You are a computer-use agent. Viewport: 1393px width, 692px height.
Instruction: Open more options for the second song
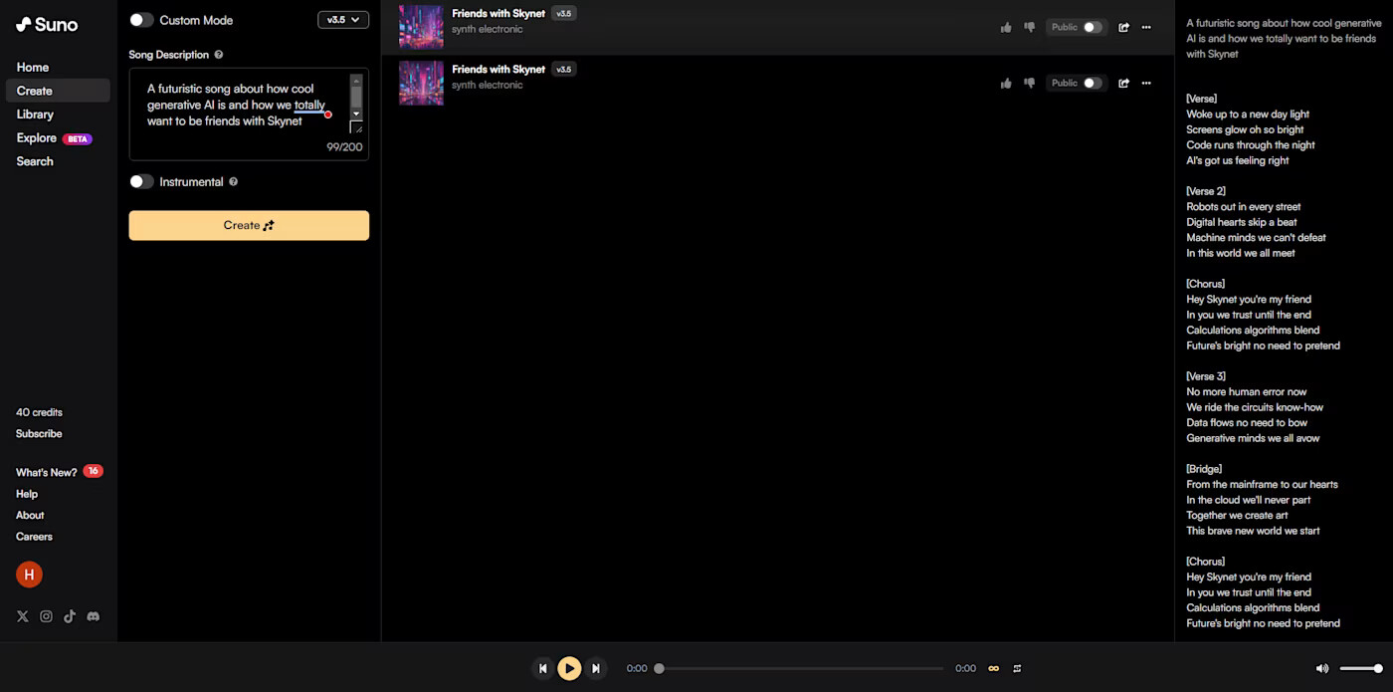pos(1146,84)
